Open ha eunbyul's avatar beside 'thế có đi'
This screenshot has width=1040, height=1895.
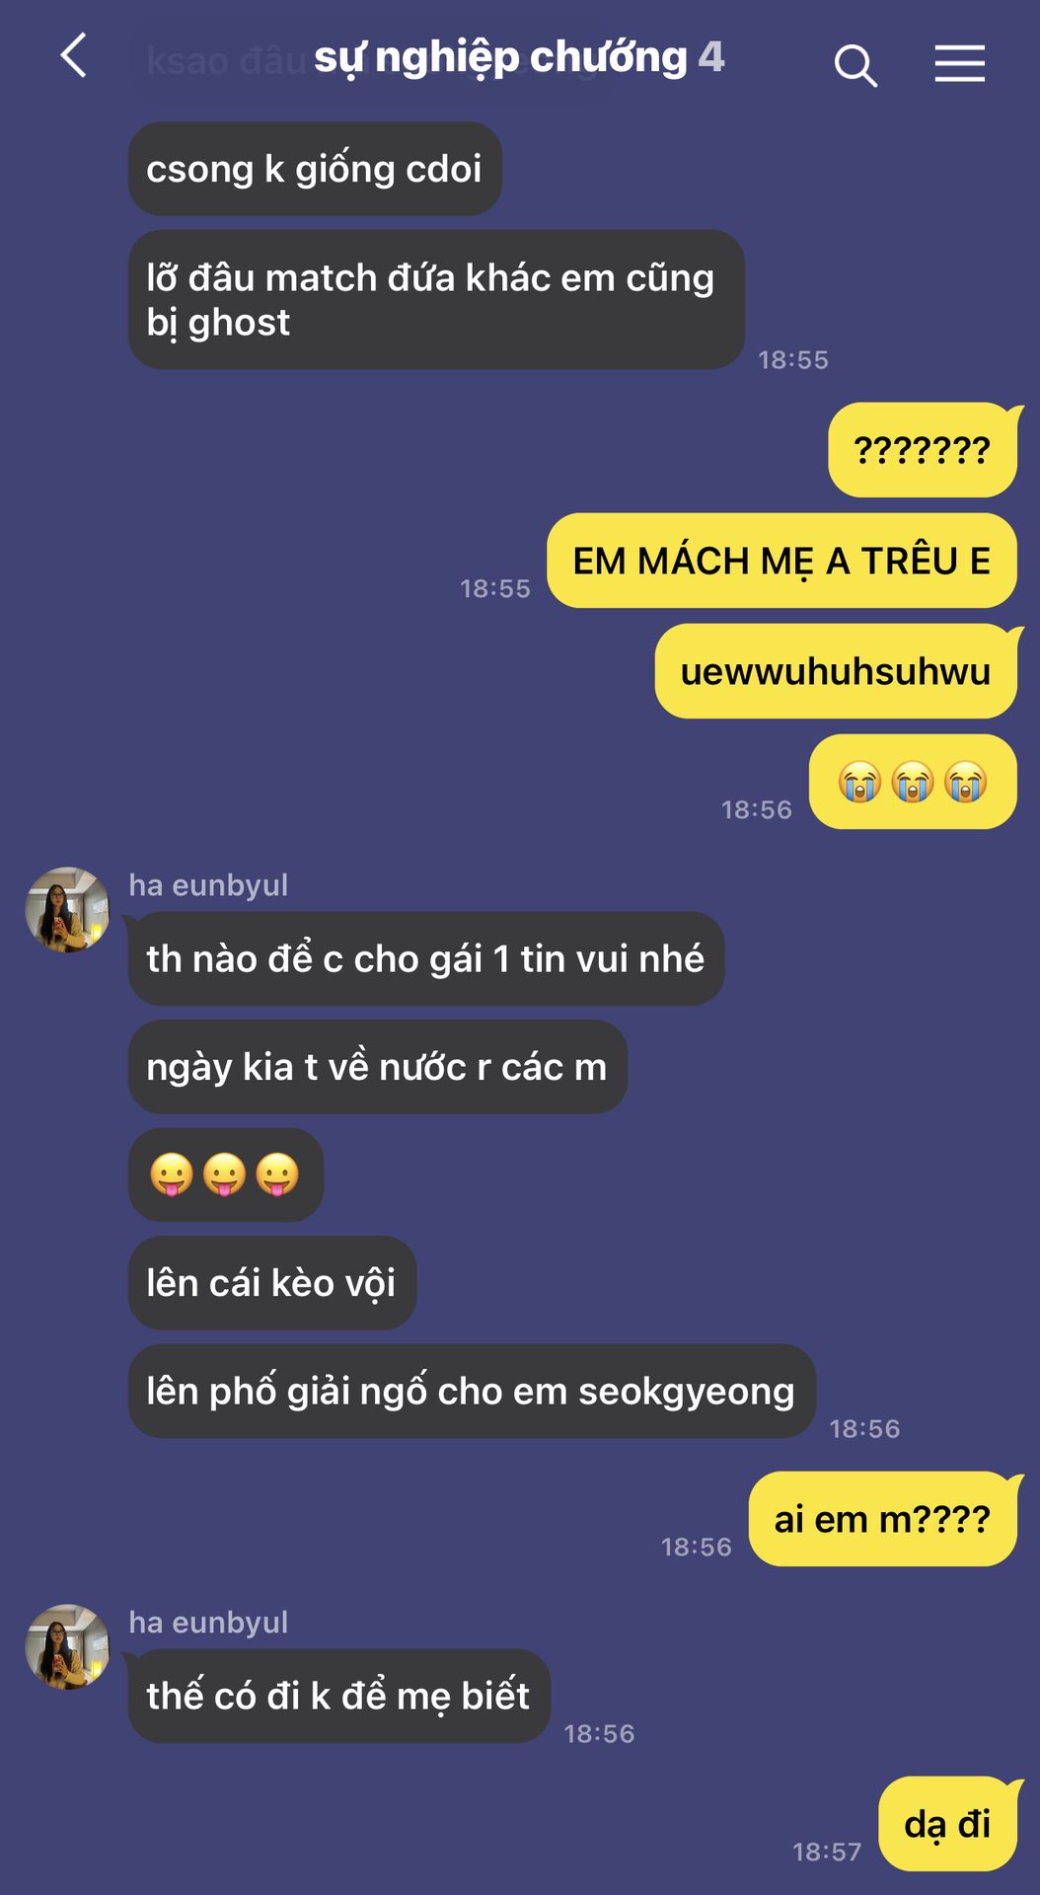pos(67,1647)
